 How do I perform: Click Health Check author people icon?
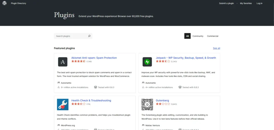(59, 125)
